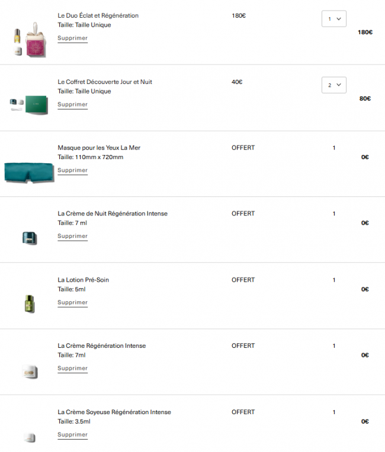This screenshot has width=385, height=452.
Task: Open the white Crème Régénération Intense jar image
Action: click(28, 370)
